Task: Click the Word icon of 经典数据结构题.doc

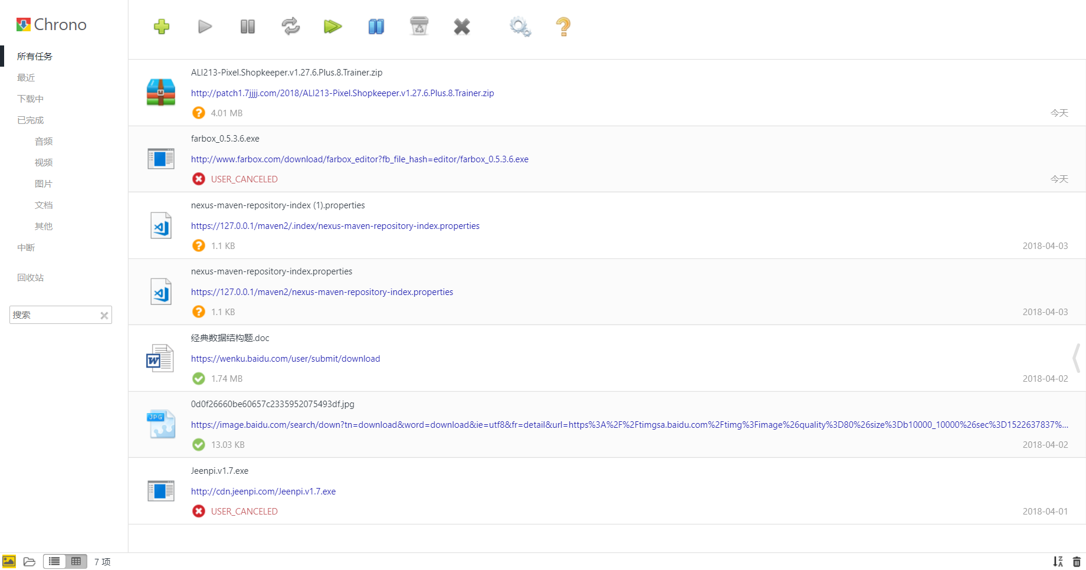Action: coord(160,358)
